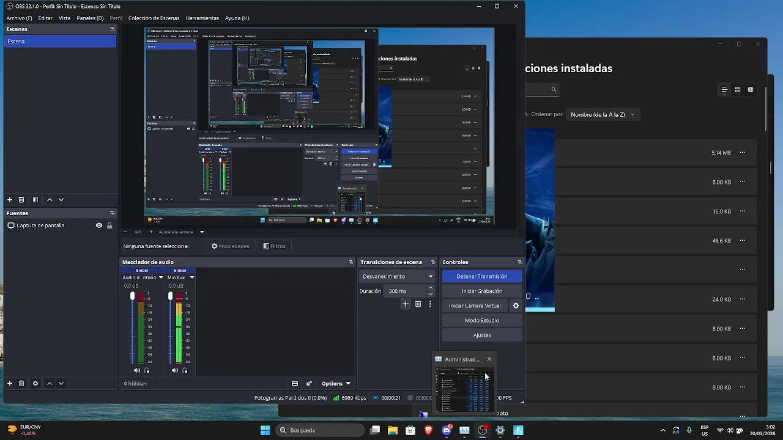Move the source down in the Fuentes list
Screen dimensions: 783x440
61,383
